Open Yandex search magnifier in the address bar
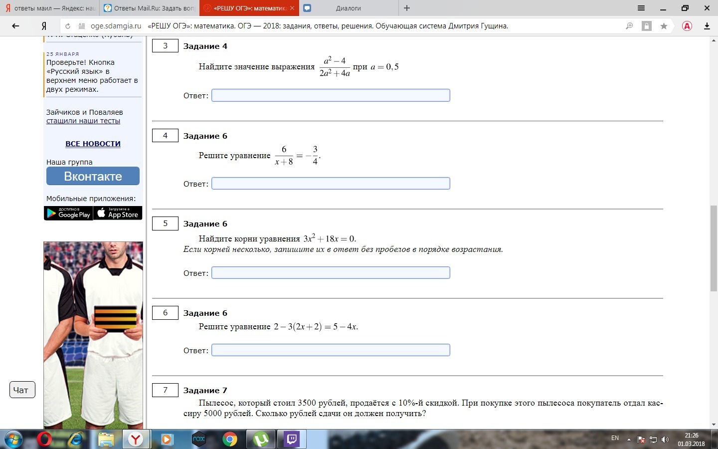 629,25
